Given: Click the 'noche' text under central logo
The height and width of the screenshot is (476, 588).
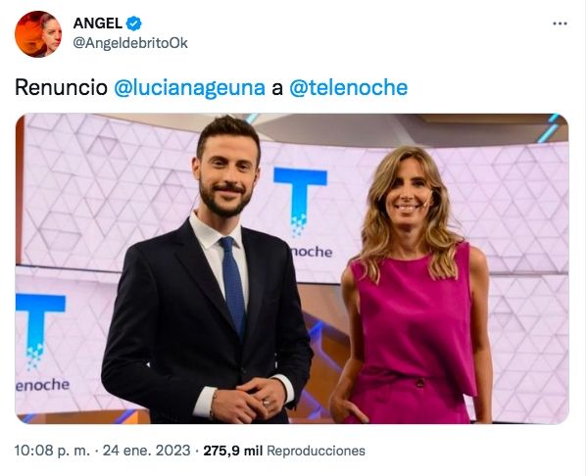Looking at the screenshot, I should pyautogui.click(x=312, y=252).
